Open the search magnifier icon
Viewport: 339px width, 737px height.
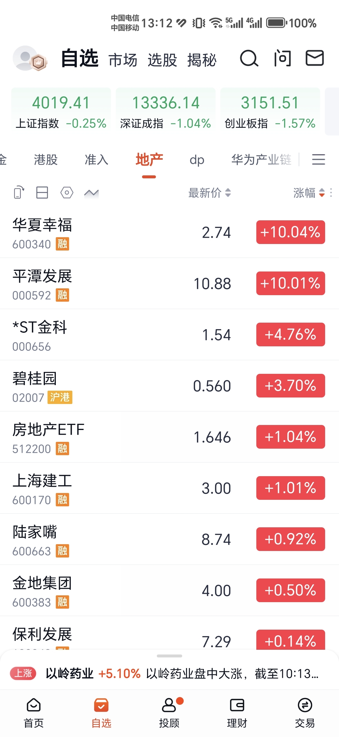point(249,58)
